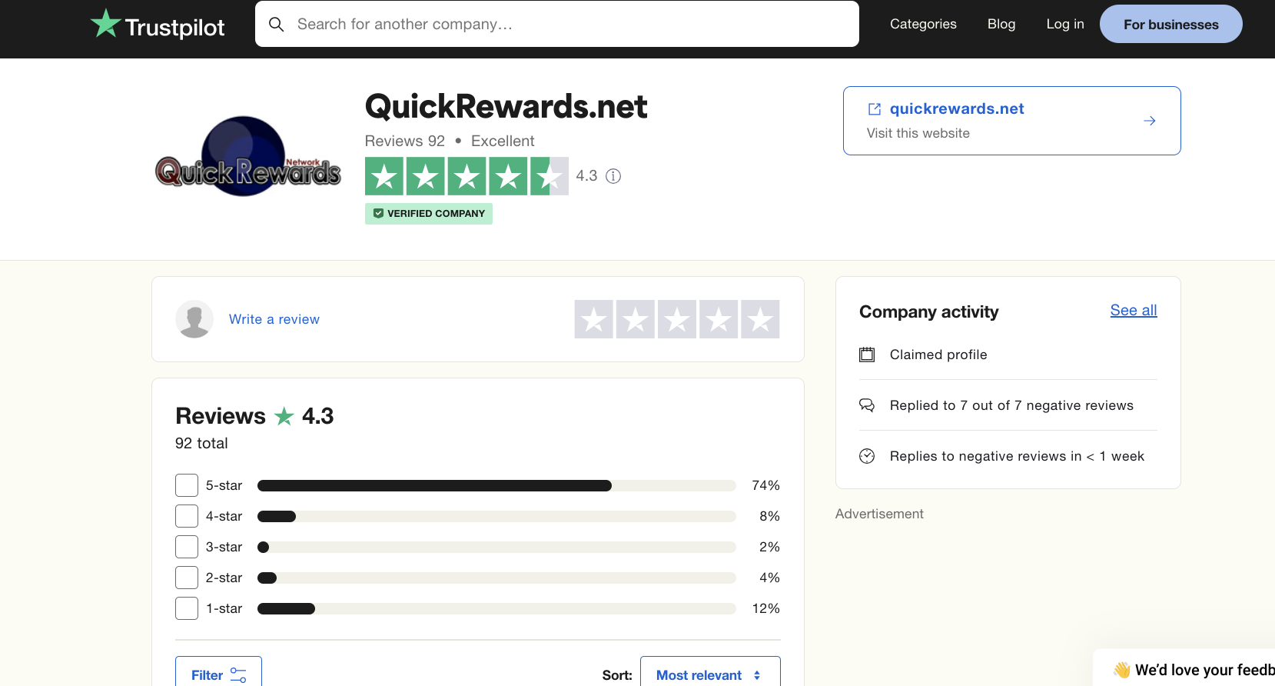This screenshot has width=1275, height=686.
Task: Open See all company activity
Action: (x=1134, y=310)
